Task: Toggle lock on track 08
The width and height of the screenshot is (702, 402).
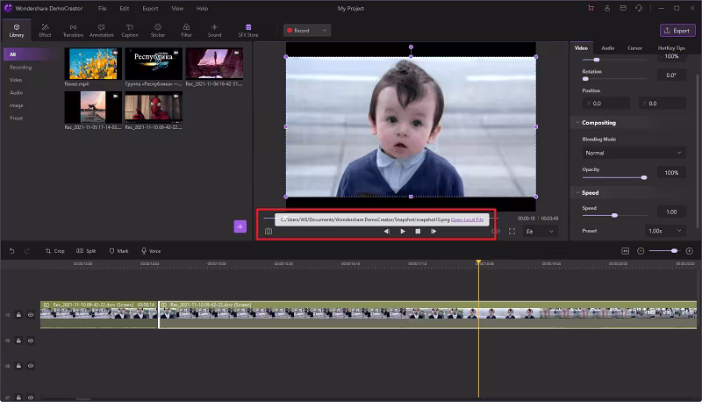Action: tap(18, 366)
